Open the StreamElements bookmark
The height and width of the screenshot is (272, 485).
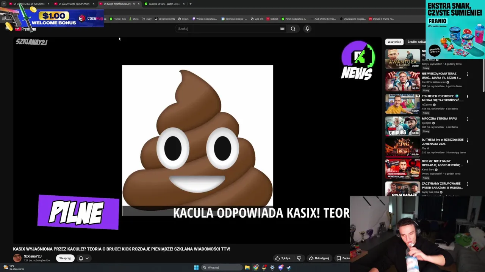pos(165,19)
